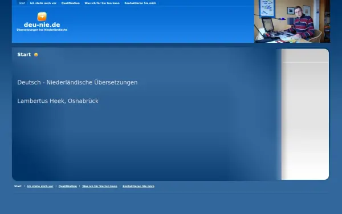The width and height of the screenshot is (342, 214).
Task: Follow footer link 'Was ich für Sie tun kann'
Action: 100,186
